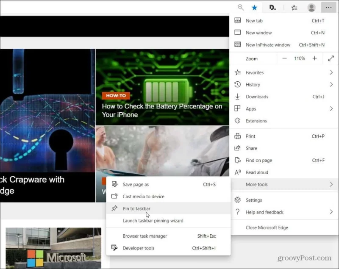Expand the Favorites submenu chevron
The height and width of the screenshot is (269, 339).
(x=331, y=72)
